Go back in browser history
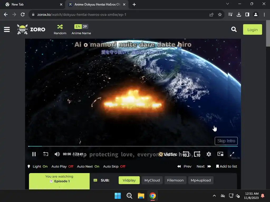 6,15
